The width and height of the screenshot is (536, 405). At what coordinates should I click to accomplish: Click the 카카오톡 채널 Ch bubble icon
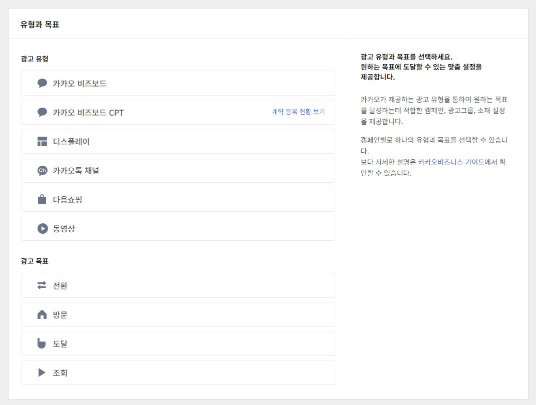click(42, 170)
